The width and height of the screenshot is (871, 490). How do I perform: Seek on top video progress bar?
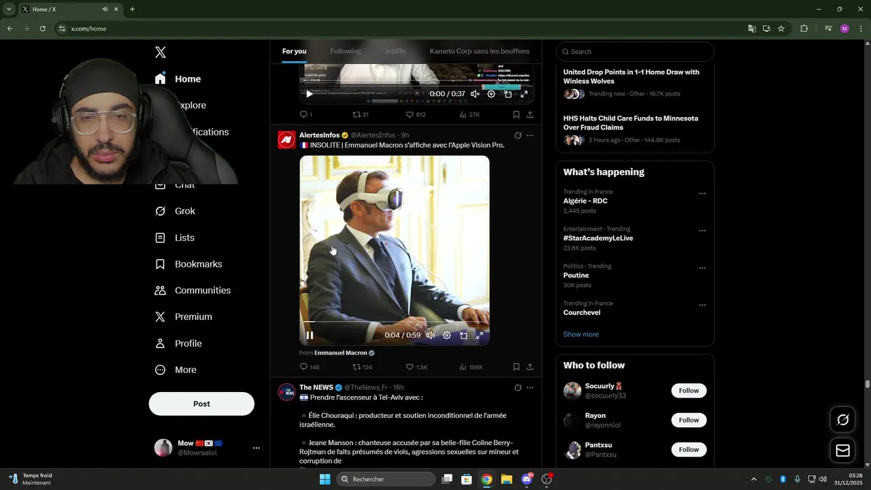pos(416,81)
